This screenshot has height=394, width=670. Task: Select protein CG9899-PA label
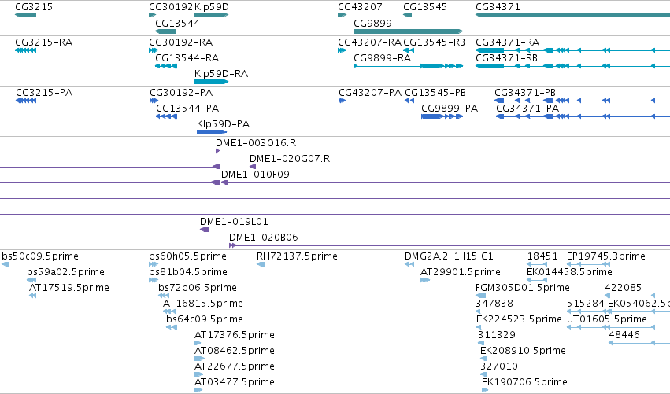pos(450,109)
